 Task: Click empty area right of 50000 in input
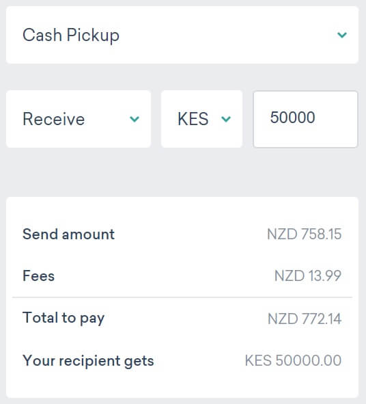(336, 118)
